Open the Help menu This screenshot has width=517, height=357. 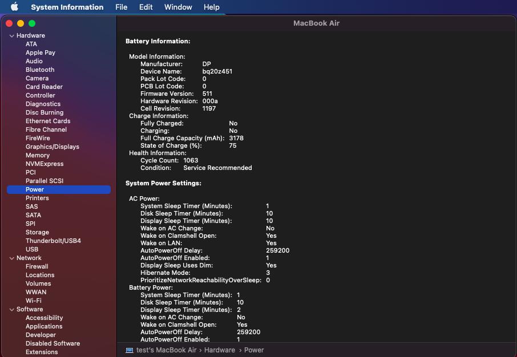click(x=211, y=7)
